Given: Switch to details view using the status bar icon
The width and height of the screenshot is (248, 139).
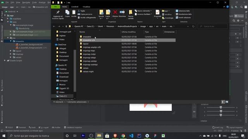Looking at the screenshot, I should pos(223,102).
